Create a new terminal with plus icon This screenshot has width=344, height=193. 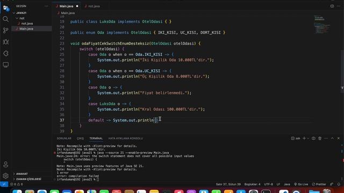304,138
